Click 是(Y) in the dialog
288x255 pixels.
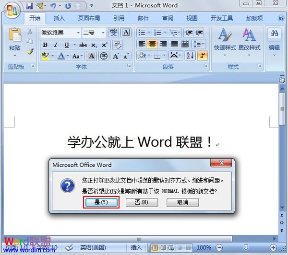(x=101, y=202)
